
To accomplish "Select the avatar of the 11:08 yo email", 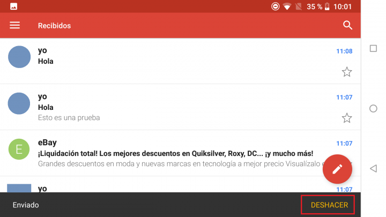I will click(x=19, y=57).
